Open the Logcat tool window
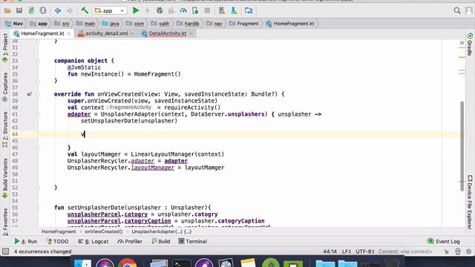The width and height of the screenshot is (475, 267). (93, 241)
